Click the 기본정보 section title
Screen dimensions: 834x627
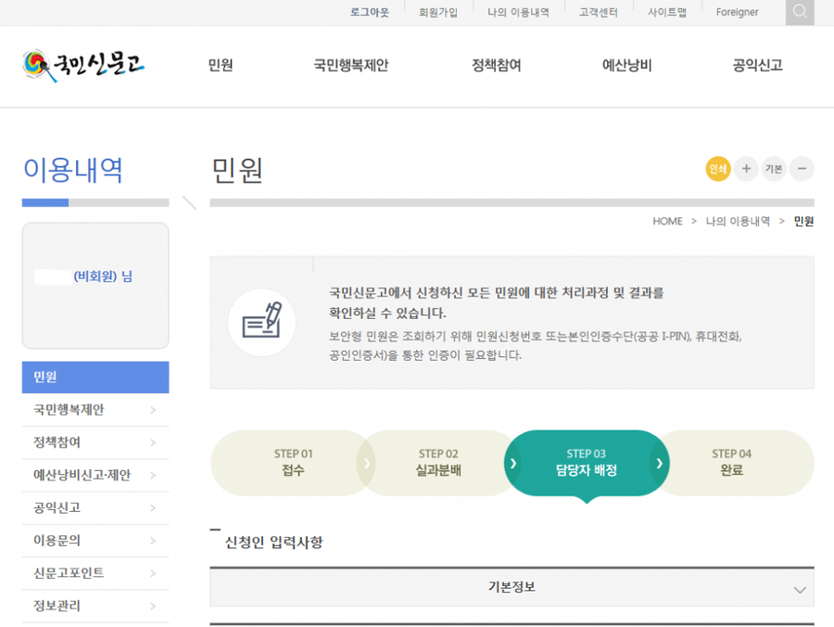point(512,587)
